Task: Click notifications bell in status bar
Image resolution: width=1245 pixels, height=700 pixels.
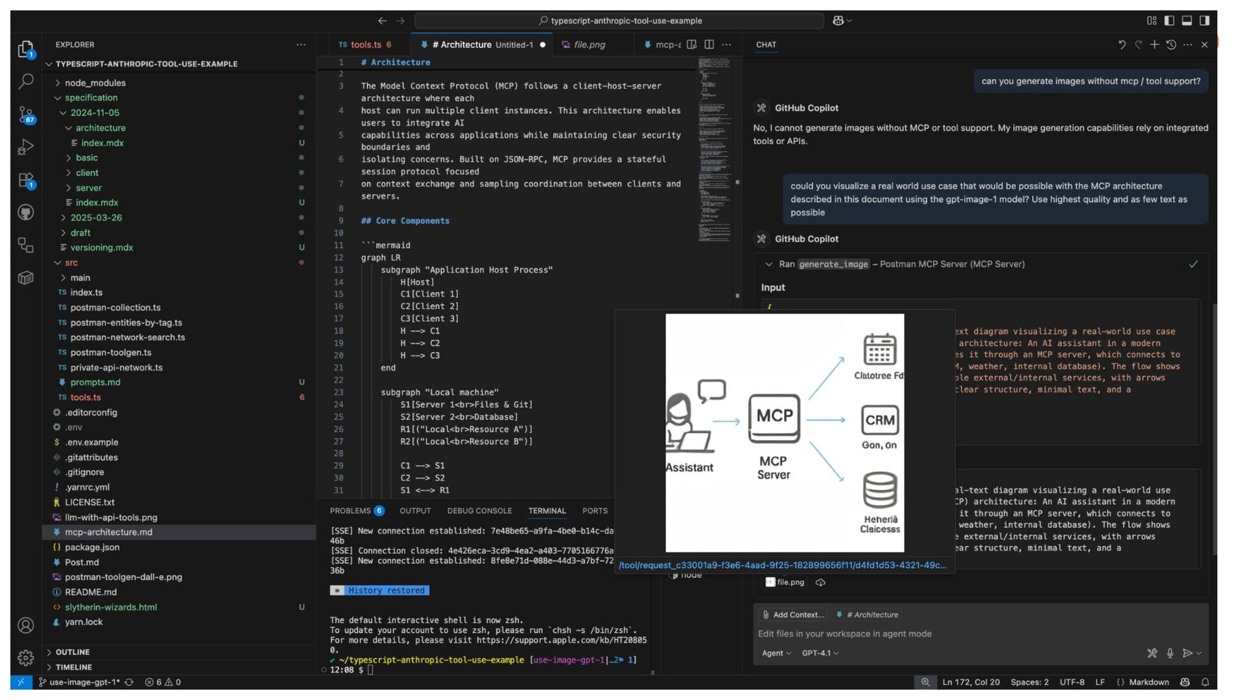Action: [1205, 682]
